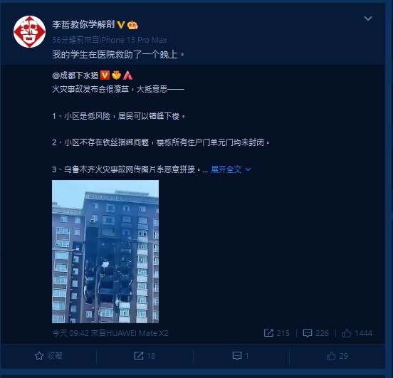Click the crown membership badge icon
This screenshot has width=393, height=378.
tap(132, 25)
